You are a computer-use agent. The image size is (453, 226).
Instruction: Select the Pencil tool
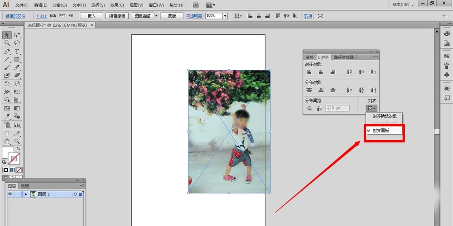17,67
